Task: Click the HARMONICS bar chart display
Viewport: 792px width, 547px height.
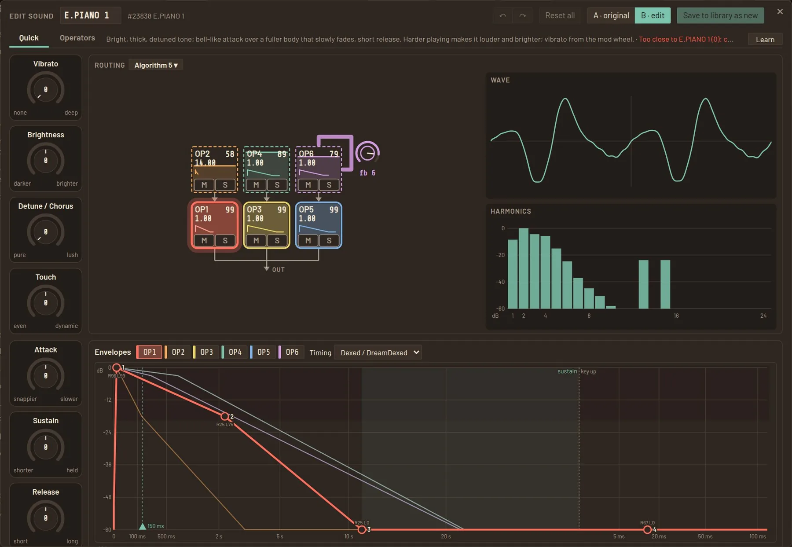Action: pyautogui.click(x=631, y=267)
